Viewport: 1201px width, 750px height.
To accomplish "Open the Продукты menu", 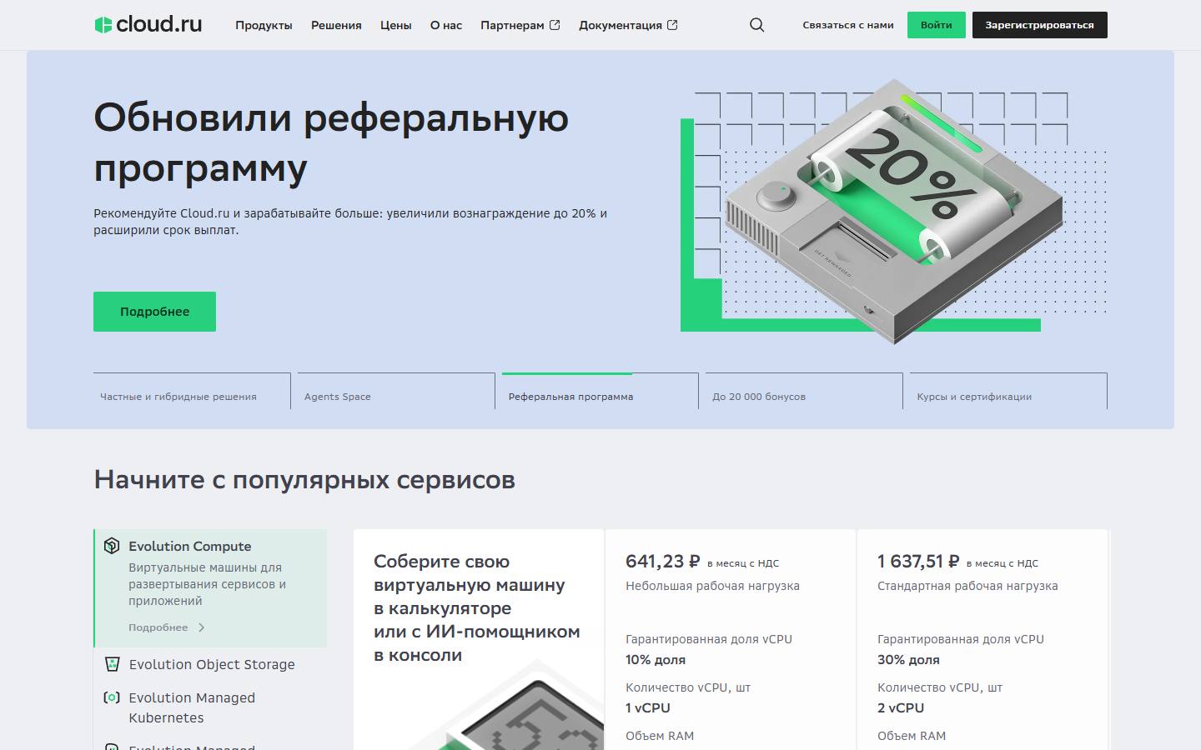I will (264, 25).
